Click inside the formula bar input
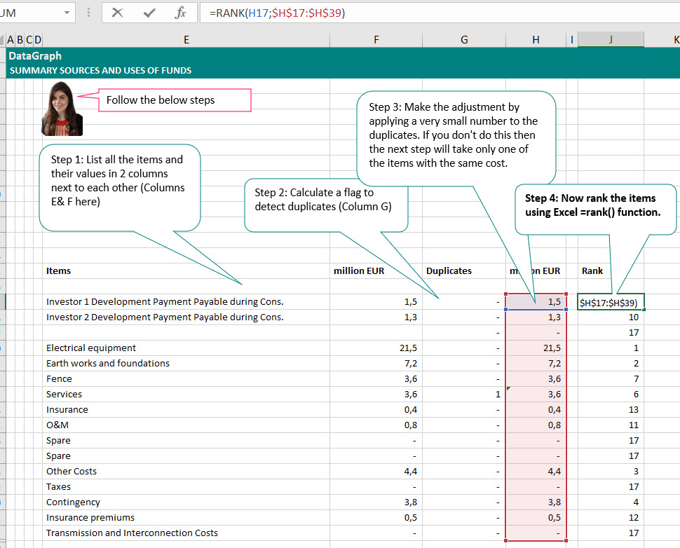The width and height of the screenshot is (680, 548). [440, 13]
